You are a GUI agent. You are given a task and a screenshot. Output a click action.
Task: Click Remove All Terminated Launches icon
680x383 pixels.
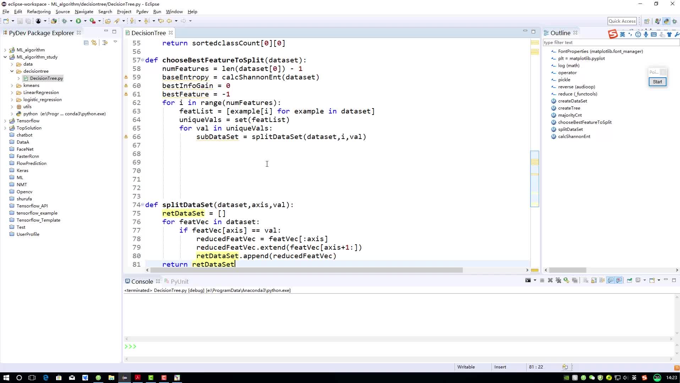pyautogui.click(x=558, y=281)
